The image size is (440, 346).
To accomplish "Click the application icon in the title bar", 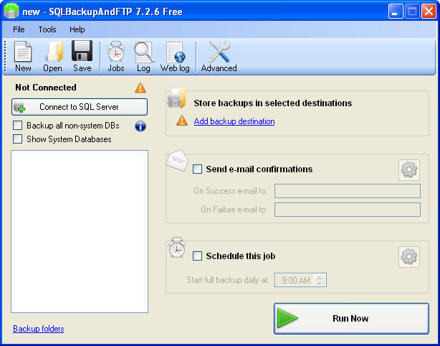I will [11, 11].
